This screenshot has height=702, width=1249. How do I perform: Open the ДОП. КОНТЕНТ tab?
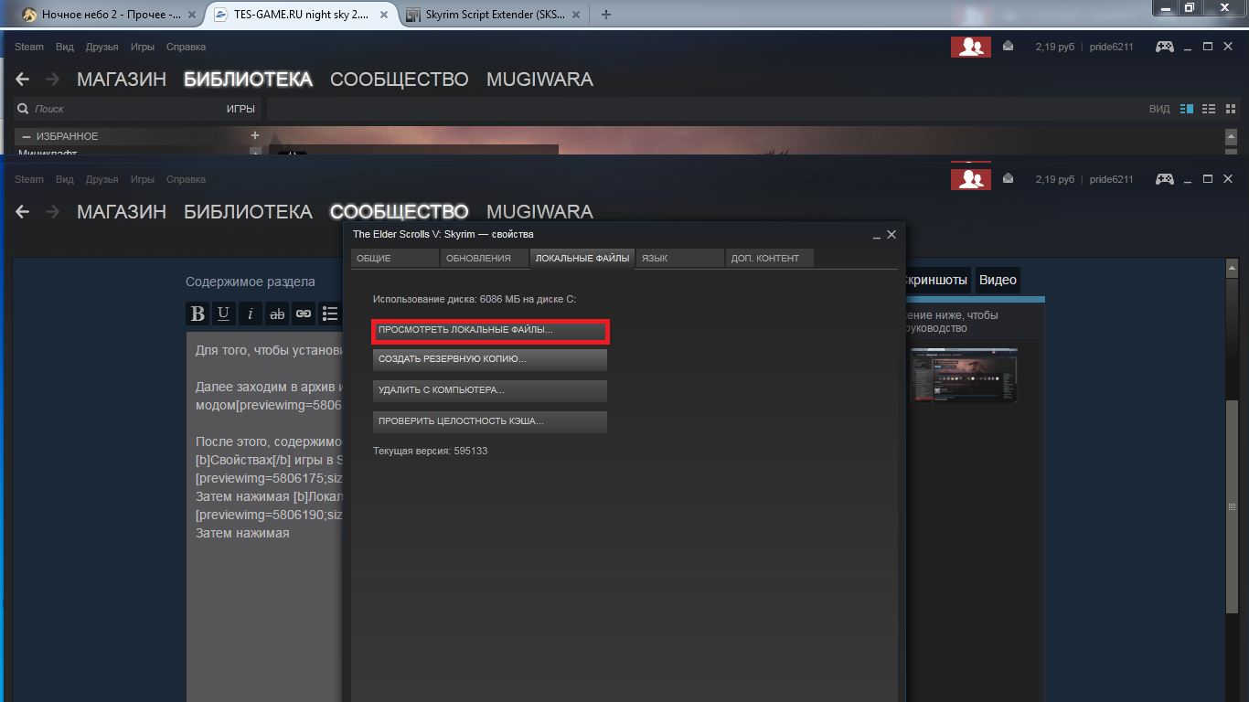(x=770, y=259)
